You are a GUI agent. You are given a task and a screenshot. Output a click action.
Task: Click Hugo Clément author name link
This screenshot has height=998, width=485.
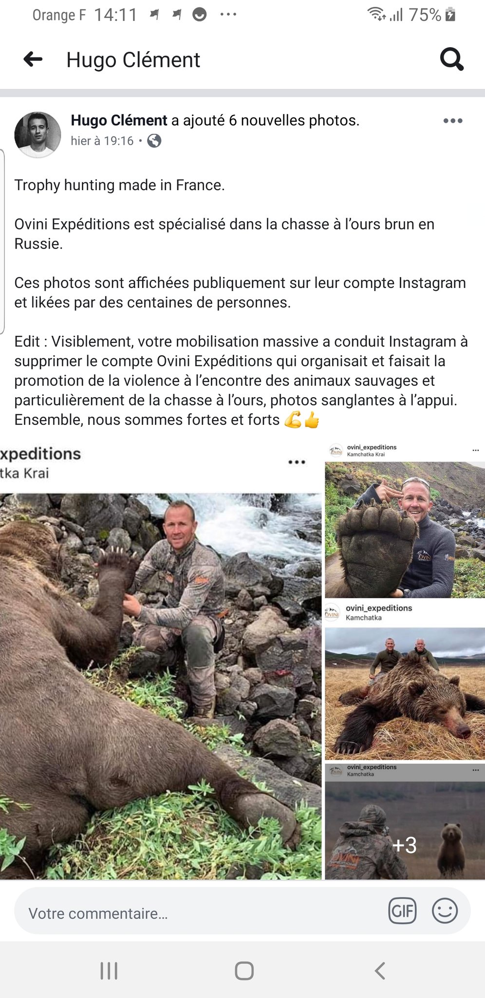coord(119,120)
